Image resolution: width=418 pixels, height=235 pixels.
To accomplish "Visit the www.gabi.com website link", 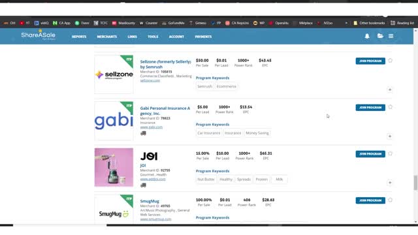I will coord(151,127).
